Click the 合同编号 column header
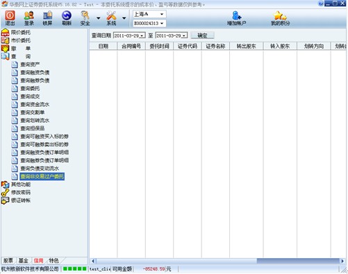The image size is (348, 274). (x=131, y=46)
